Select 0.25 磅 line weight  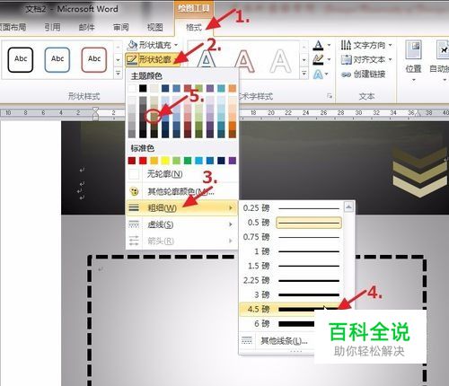[x=291, y=208]
